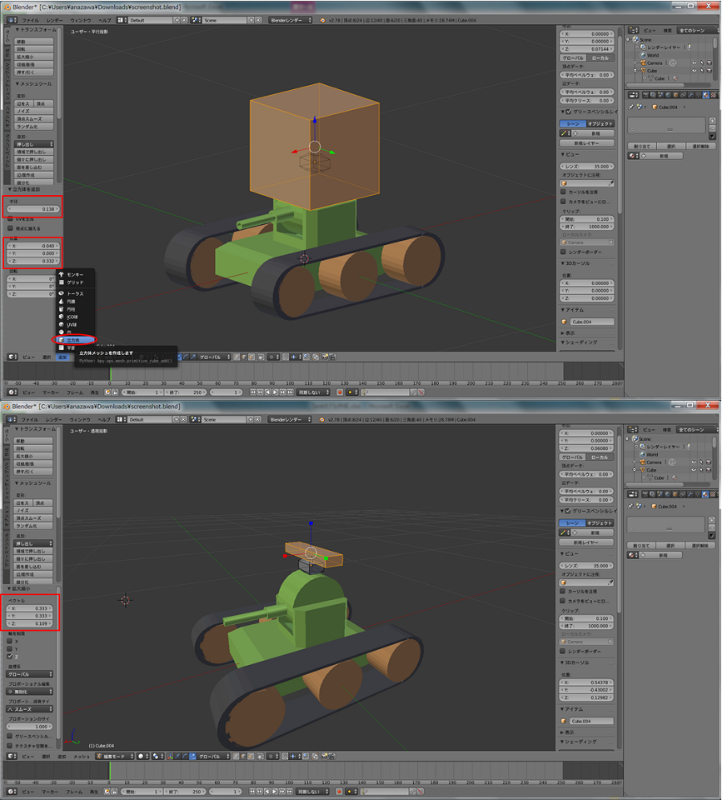Screen dimensions: 722x800
Task: Click 新規レイヤー button in top window
Action: coord(587,142)
